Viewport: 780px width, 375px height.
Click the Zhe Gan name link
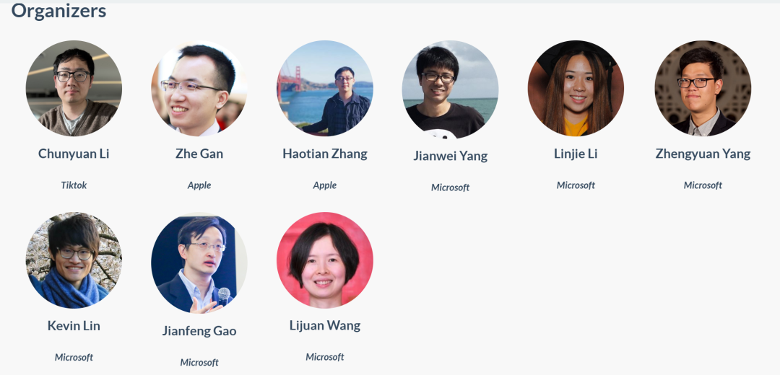pos(199,154)
